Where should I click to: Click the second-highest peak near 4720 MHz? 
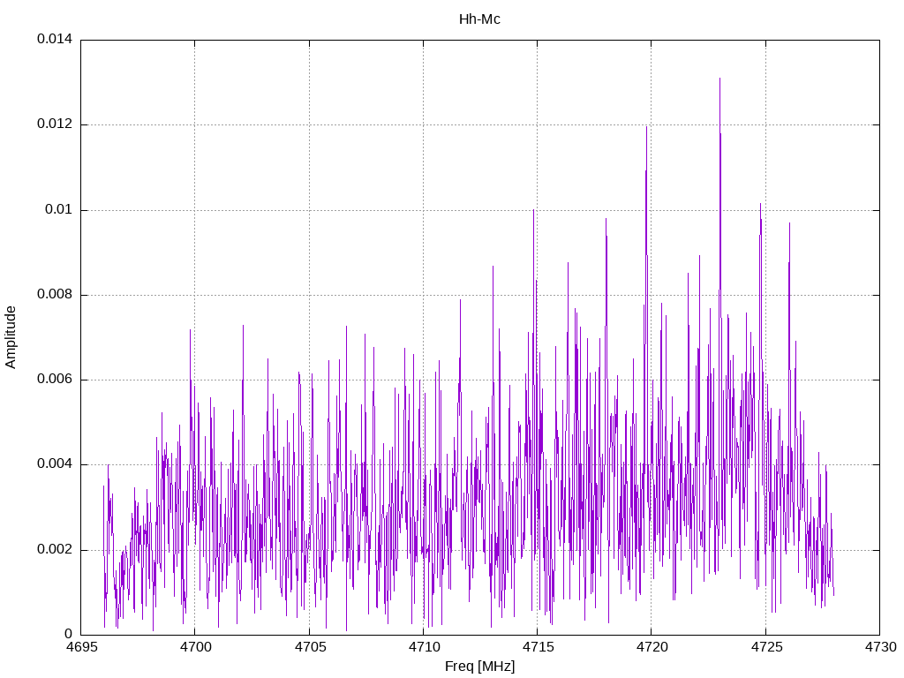[x=646, y=127]
